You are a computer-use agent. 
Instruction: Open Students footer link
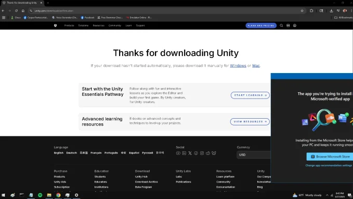[x=100, y=177]
